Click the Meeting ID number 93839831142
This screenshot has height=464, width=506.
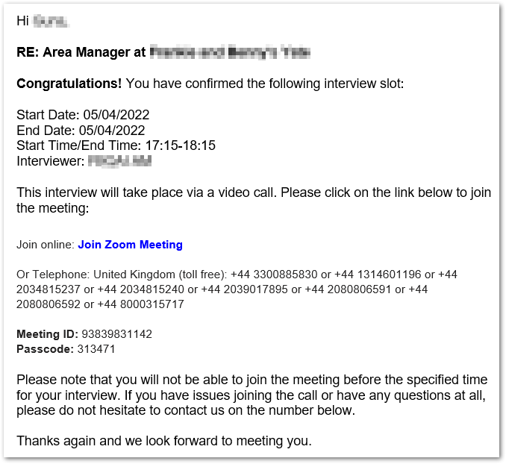coord(109,334)
